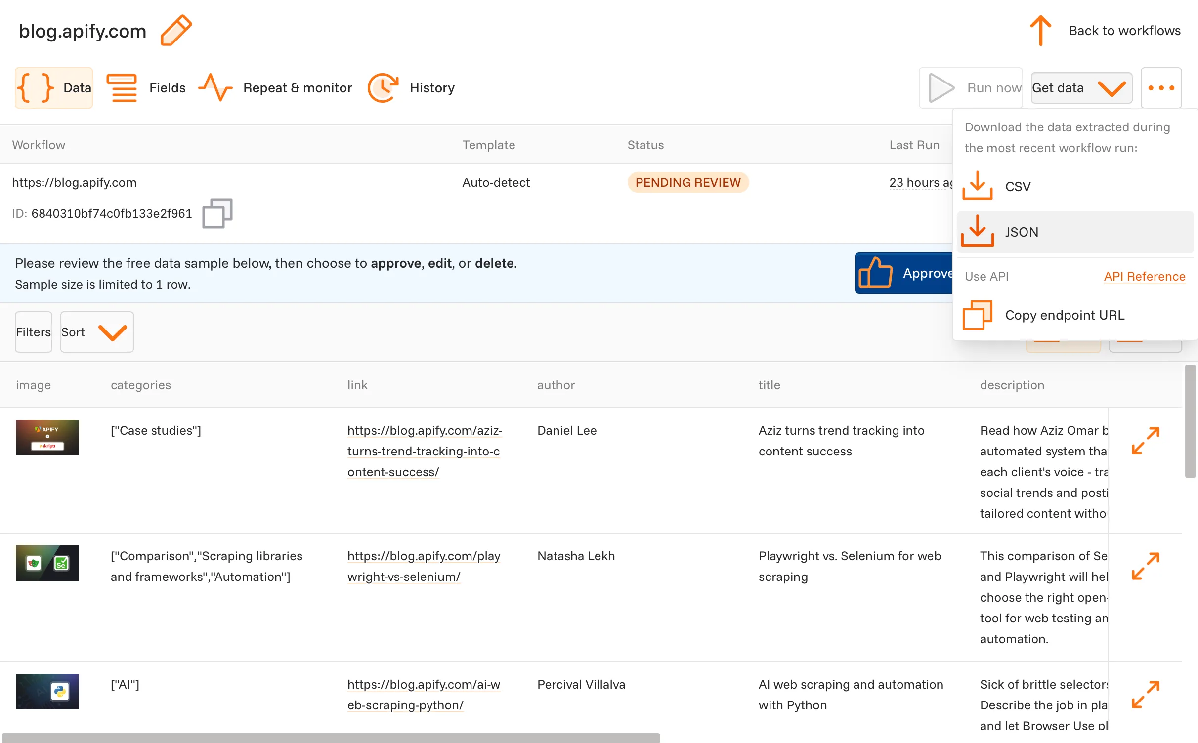
Task: Open the Filters button
Action: 34,332
